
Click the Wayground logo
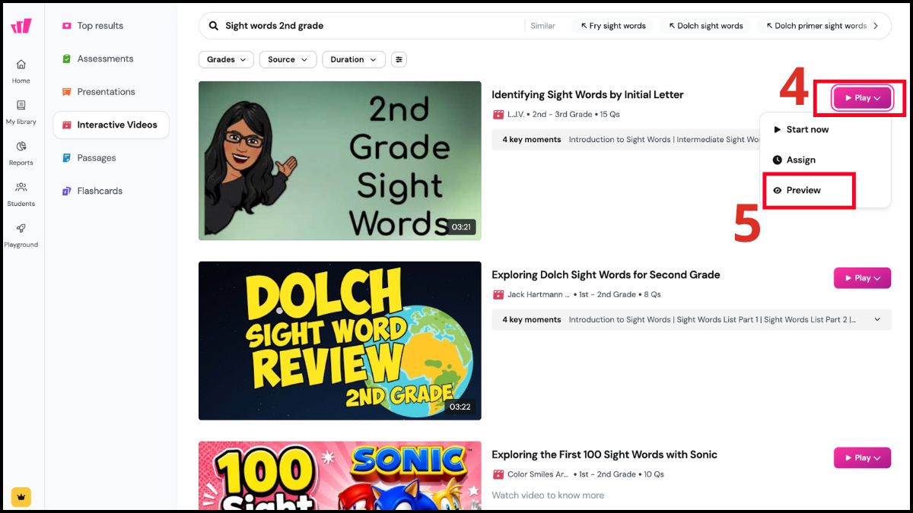[21, 26]
